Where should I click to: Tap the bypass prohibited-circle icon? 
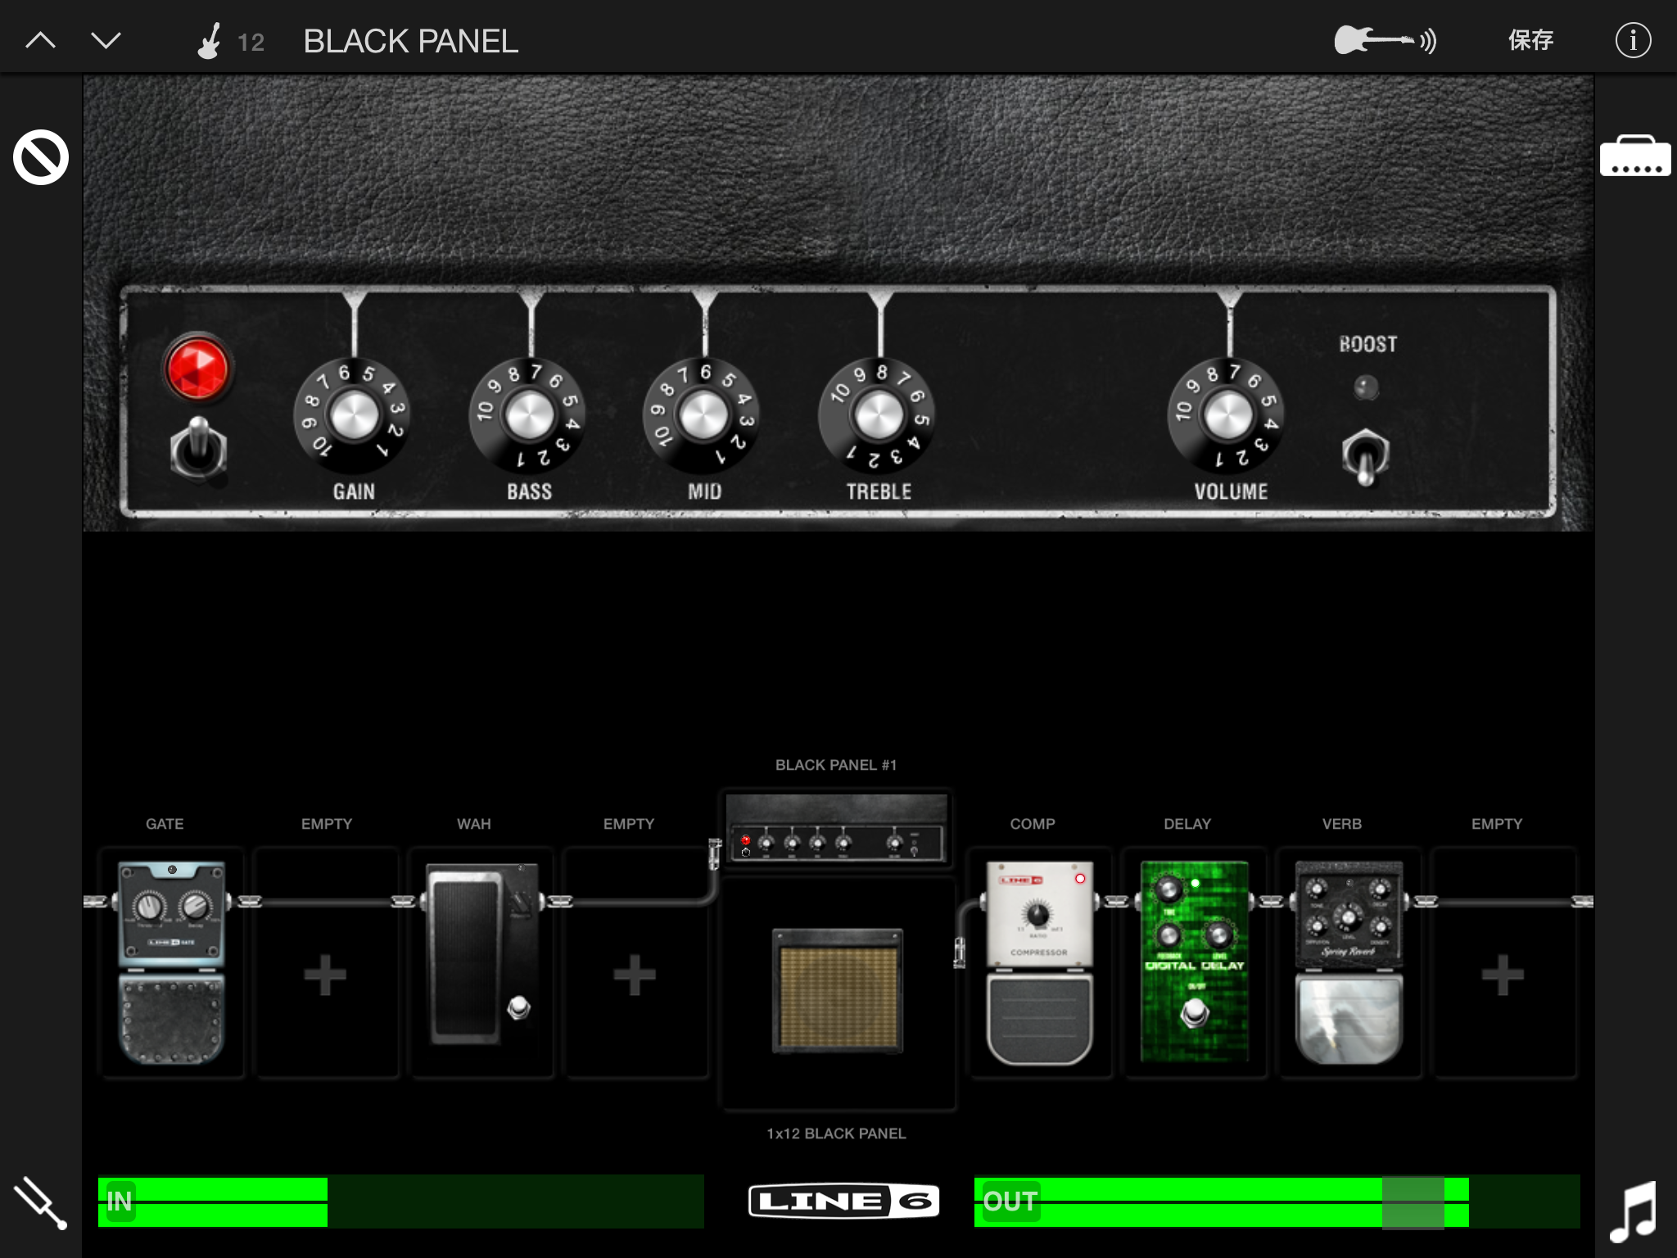click(40, 157)
